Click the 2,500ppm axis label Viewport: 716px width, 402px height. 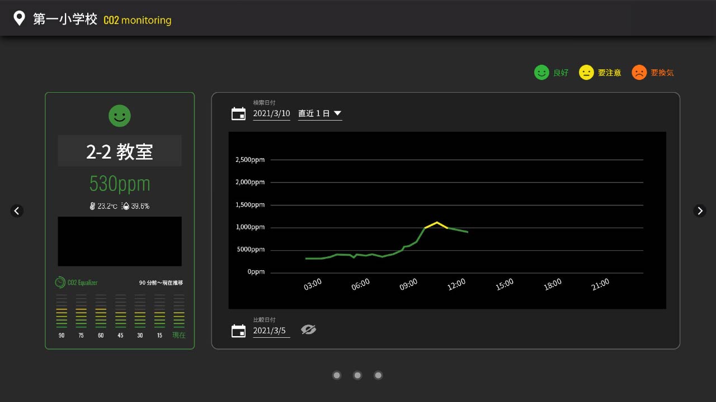250,160
